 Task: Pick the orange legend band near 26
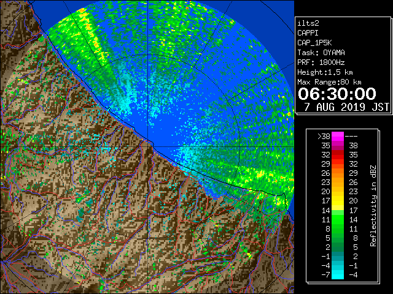338,173
